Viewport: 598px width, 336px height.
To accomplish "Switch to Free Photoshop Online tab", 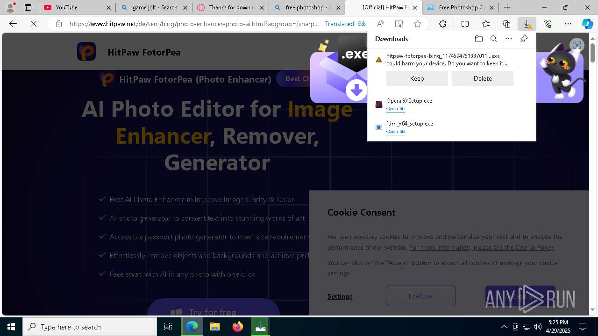I will (x=461, y=7).
